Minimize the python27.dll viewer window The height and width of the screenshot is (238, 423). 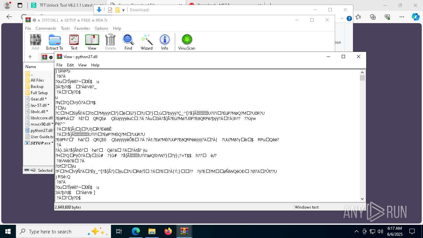[328, 57]
